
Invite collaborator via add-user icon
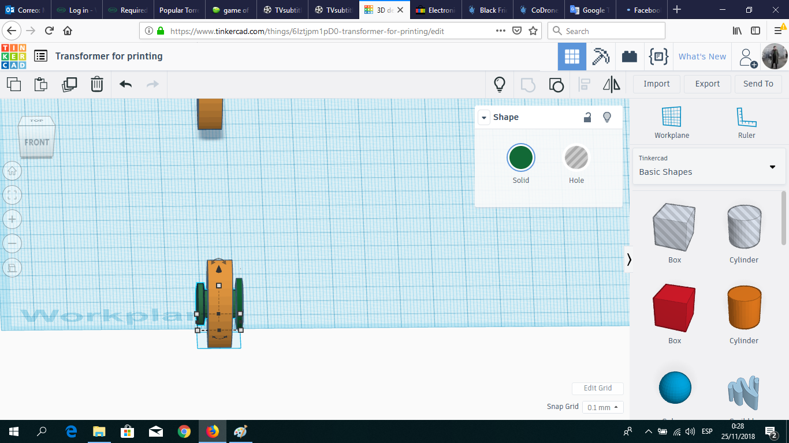pyautogui.click(x=748, y=57)
